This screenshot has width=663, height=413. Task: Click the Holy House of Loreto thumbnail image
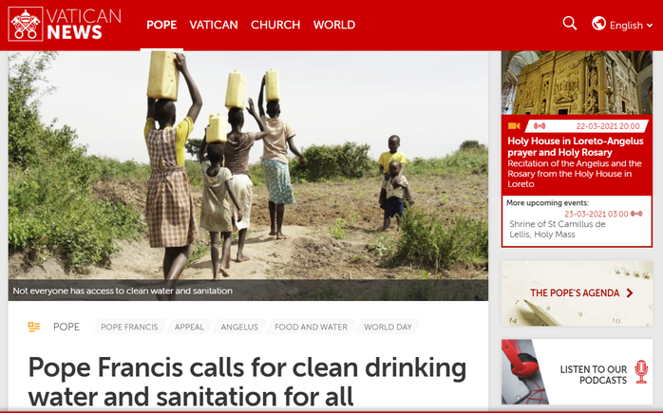pos(577,83)
